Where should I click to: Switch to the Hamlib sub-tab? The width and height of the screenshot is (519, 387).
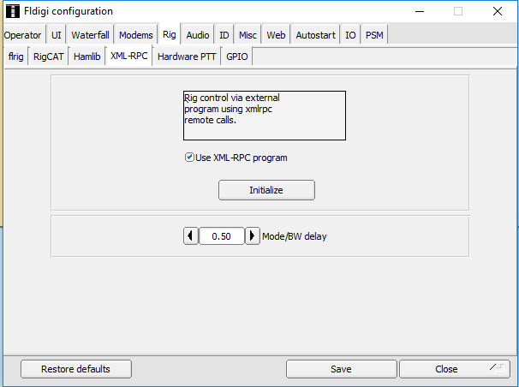click(x=86, y=57)
